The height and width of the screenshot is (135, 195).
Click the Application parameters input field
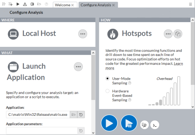pyautogui.click(x=41, y=131)
